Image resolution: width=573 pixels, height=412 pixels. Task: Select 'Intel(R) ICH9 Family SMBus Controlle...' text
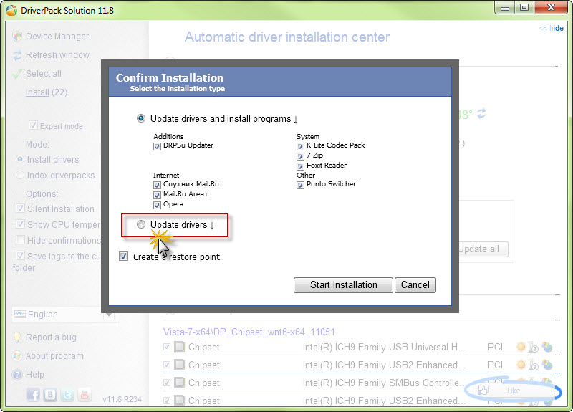(384, 383)
